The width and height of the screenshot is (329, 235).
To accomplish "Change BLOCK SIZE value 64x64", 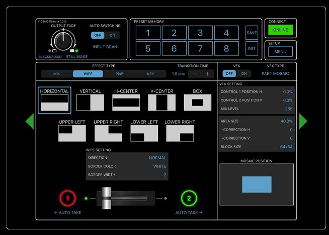I will click(286, 147).
